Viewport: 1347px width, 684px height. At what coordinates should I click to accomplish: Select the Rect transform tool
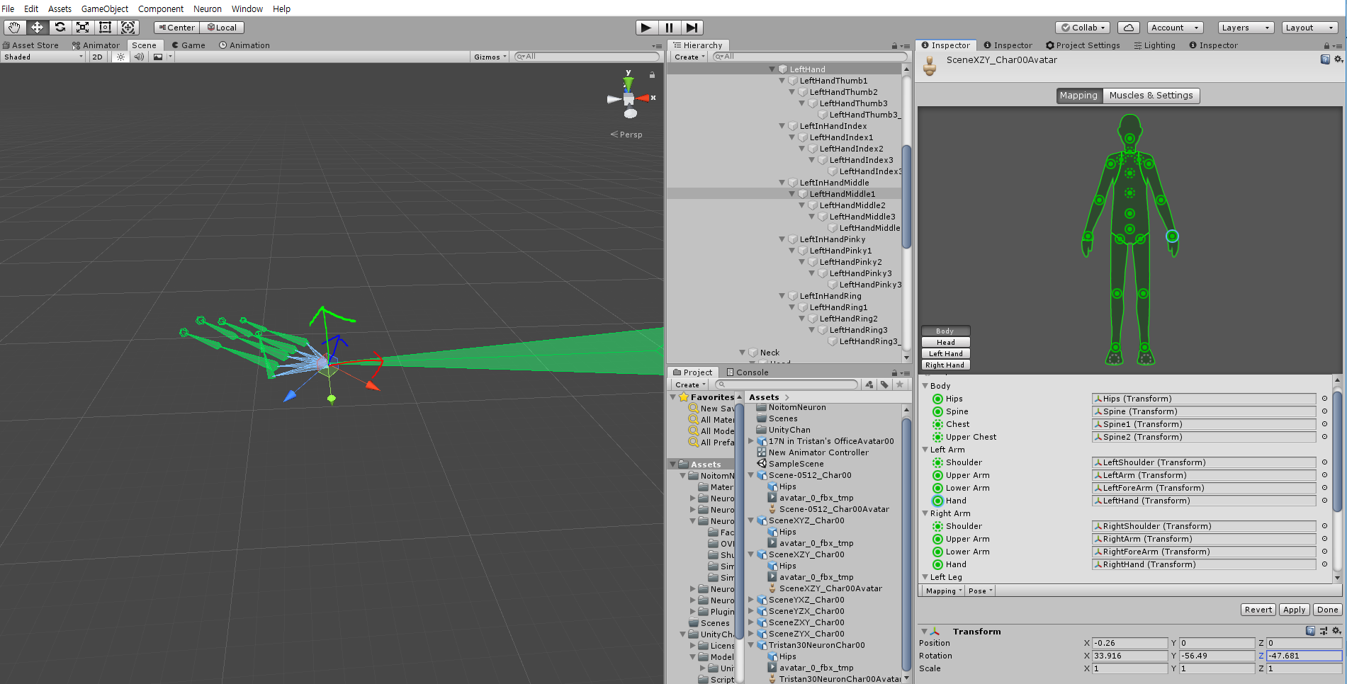coord(105,28)
